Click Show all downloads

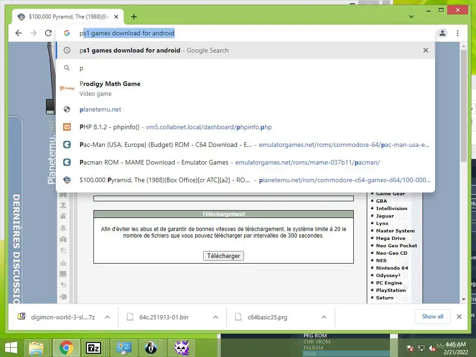tap(433, 317)
